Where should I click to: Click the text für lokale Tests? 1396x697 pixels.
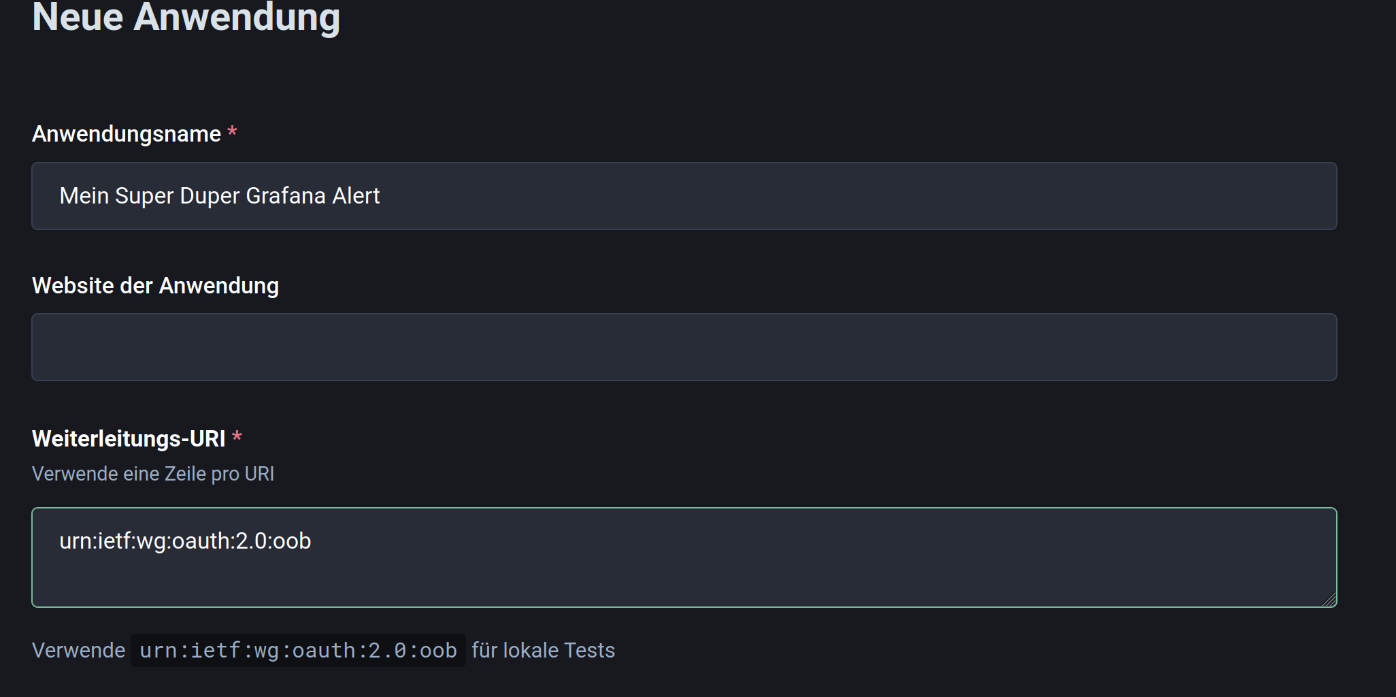[x=543, y=651]
